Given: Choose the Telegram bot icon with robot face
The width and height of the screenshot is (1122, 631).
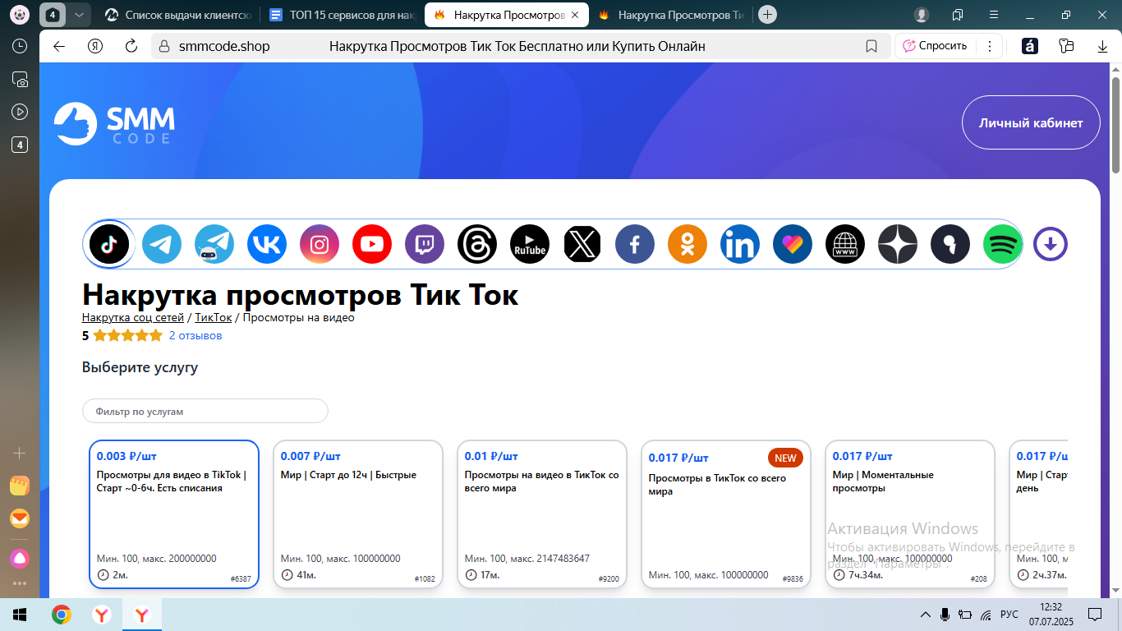Looking at the screenshot, I should point(214,244).
